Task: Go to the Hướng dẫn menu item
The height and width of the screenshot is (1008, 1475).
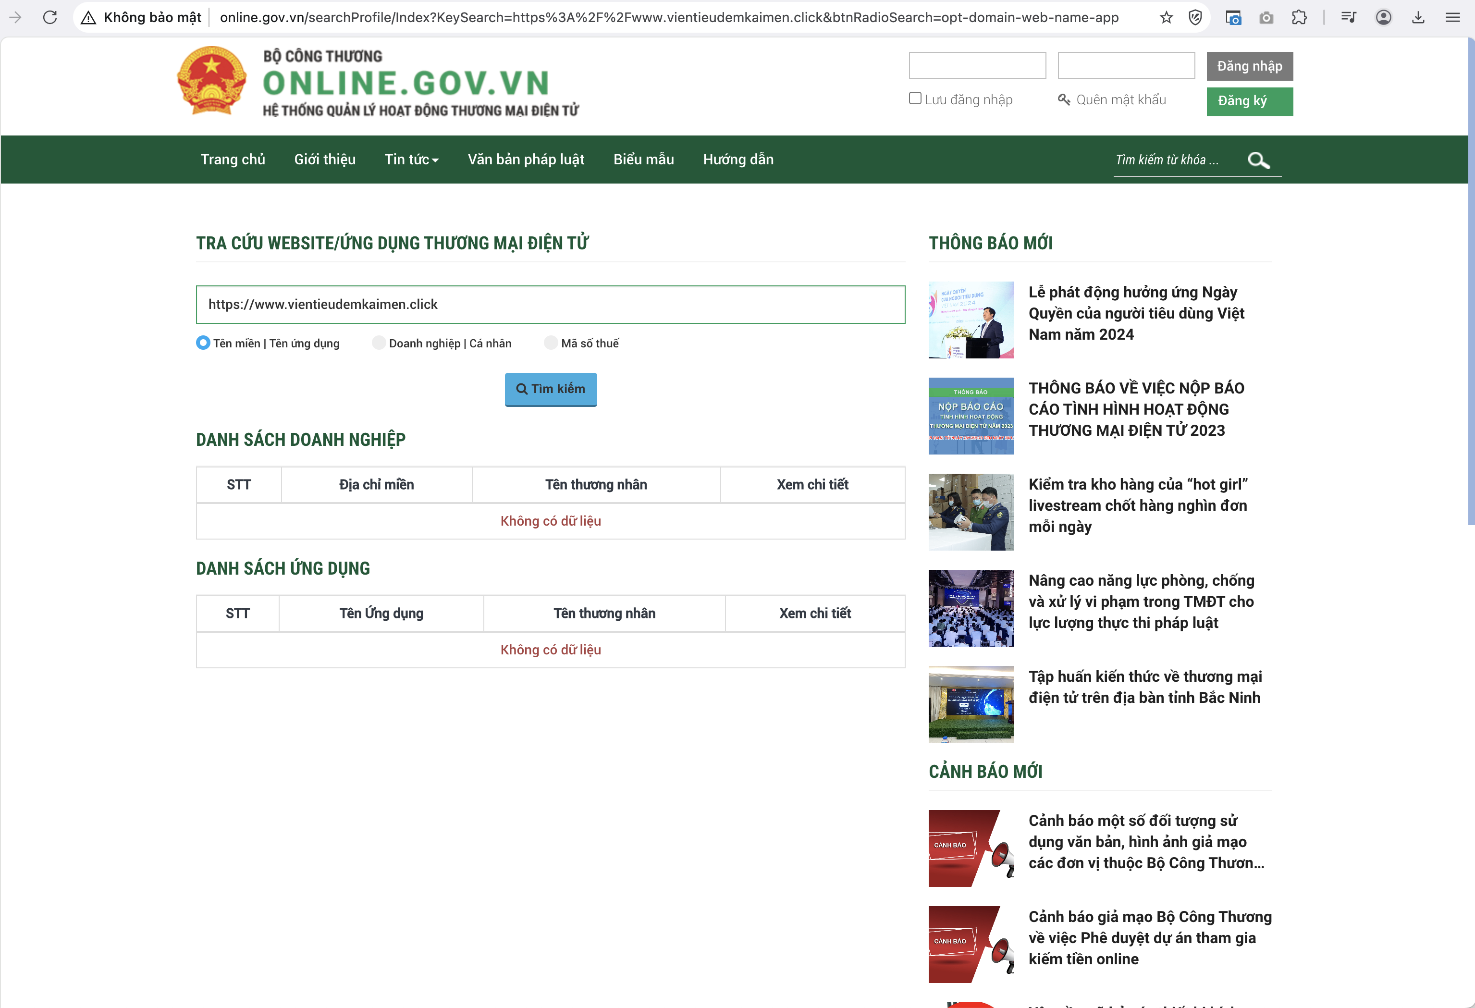Action: pos(737,160)
